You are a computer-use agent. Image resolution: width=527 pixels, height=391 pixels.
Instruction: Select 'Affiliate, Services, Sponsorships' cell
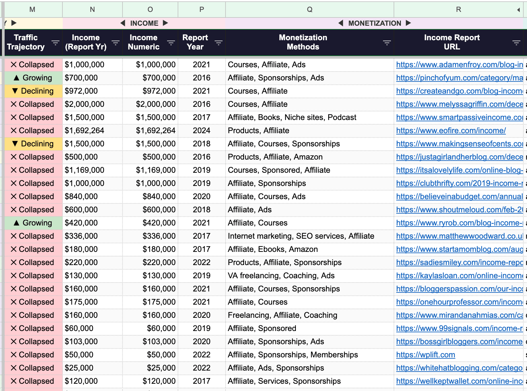[x=310, y=381]
